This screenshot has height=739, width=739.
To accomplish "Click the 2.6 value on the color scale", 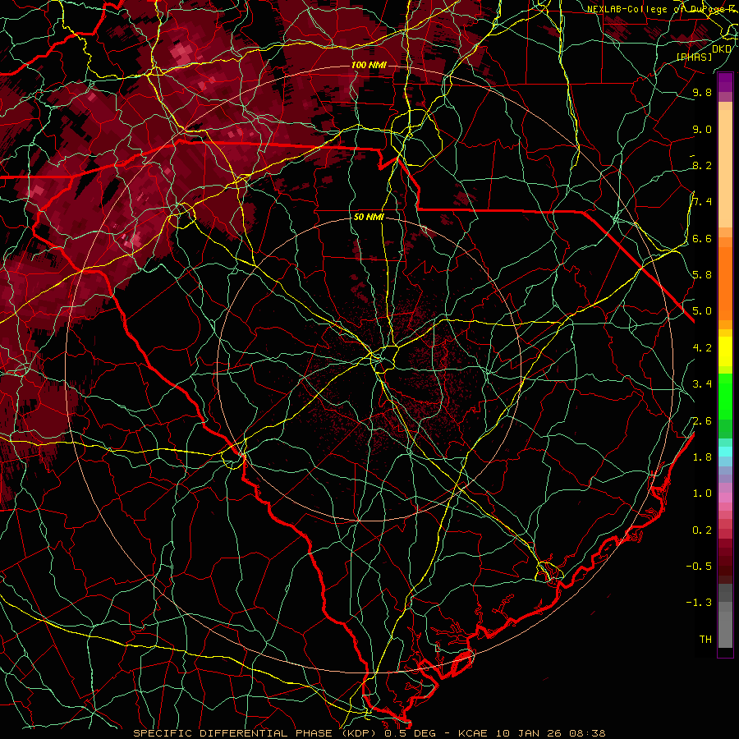I will click(x=702, y=421).
